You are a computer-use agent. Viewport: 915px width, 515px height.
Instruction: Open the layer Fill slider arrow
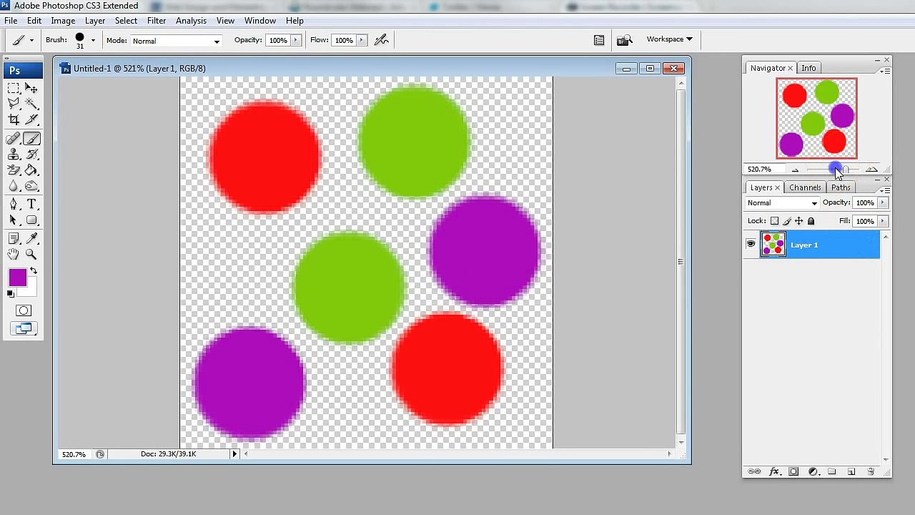tap(883, 221)
